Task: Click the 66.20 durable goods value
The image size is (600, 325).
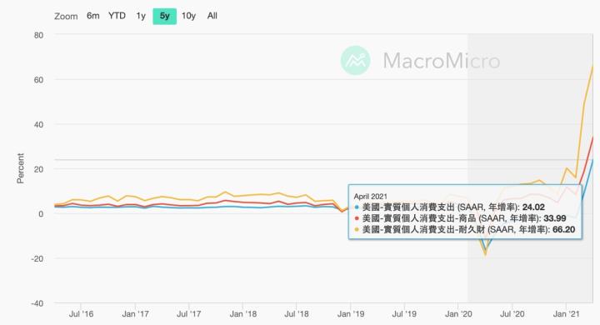Action: pos(563,229)
